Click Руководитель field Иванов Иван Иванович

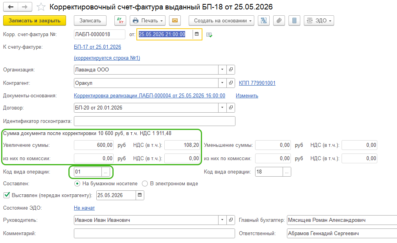tap(146, 220)
